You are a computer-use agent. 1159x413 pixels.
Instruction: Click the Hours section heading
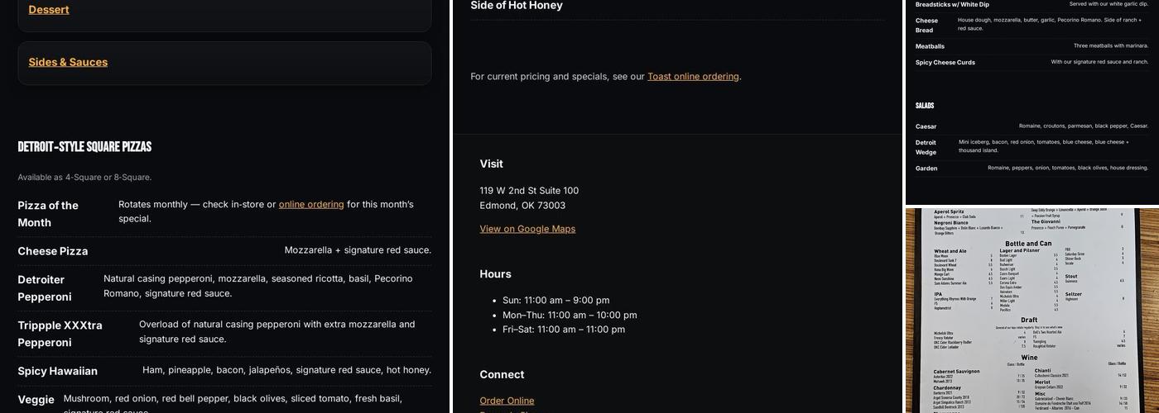[x=495, y=274]
